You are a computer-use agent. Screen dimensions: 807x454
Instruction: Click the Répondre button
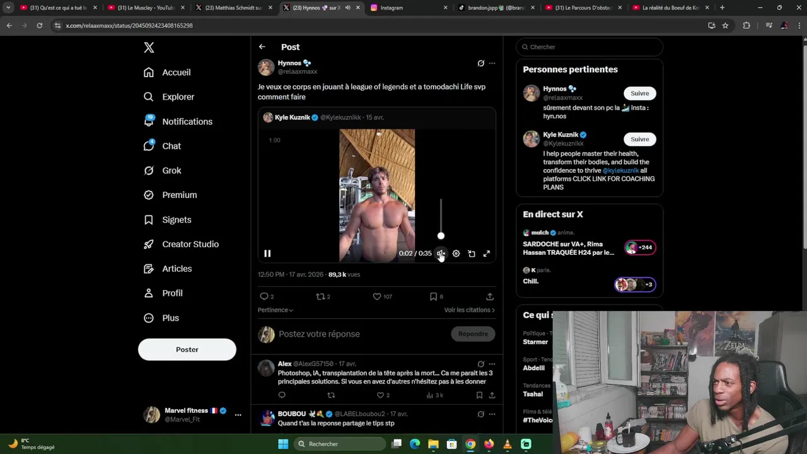click(473, 334)
